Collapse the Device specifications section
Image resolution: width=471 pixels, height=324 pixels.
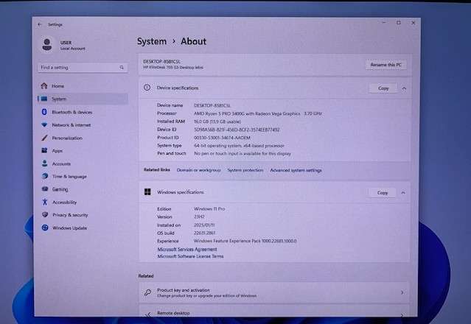pos(404,88)
